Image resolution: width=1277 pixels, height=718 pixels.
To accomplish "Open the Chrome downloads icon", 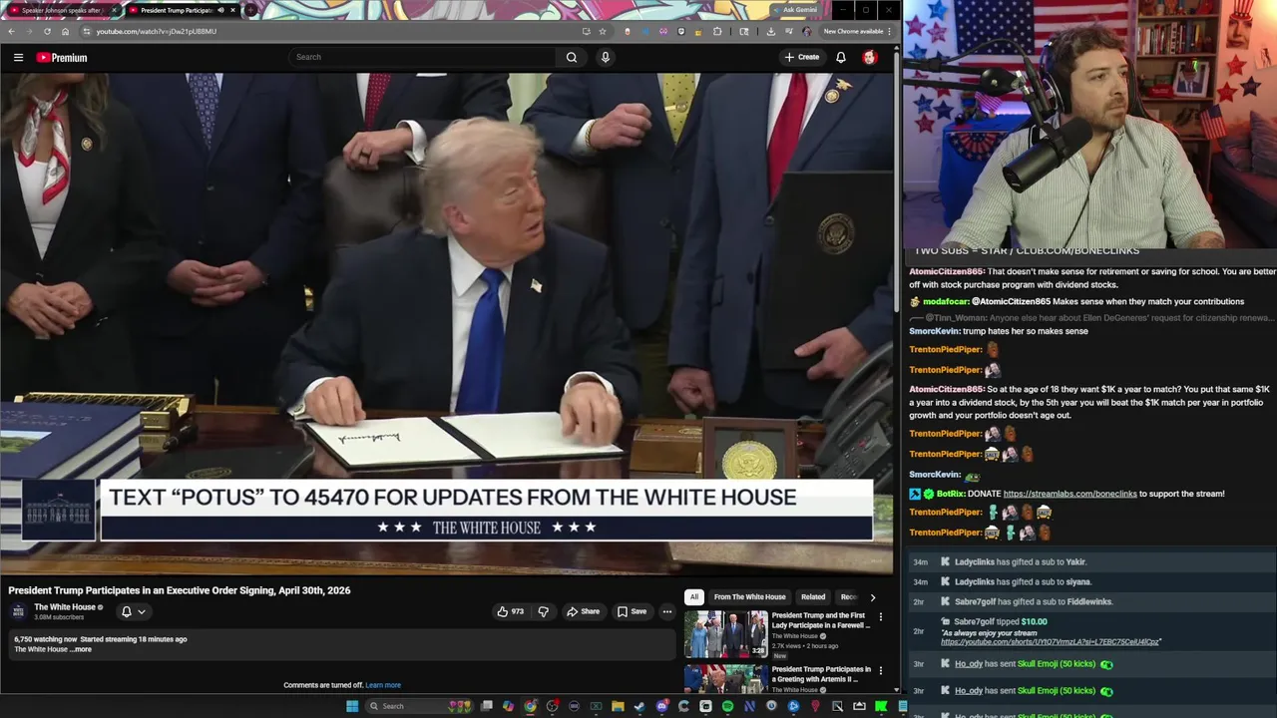I will [x=770, y=31].
